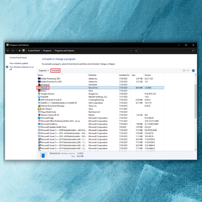Open Control Panel Home link
The width and height of the screenshot is (202, 202).
[x=18, y=58]
